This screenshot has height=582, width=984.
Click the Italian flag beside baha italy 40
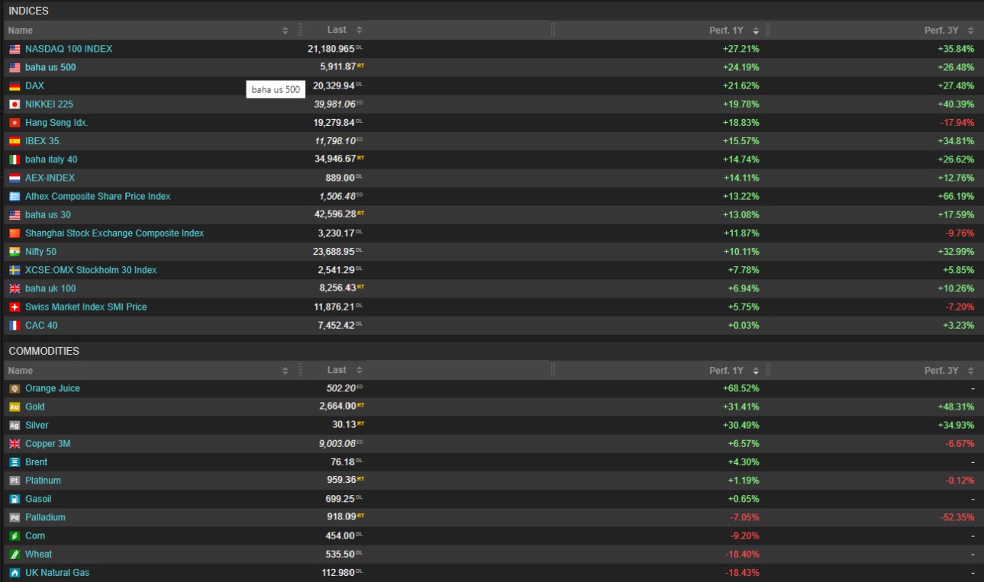[x=15, y=159]
